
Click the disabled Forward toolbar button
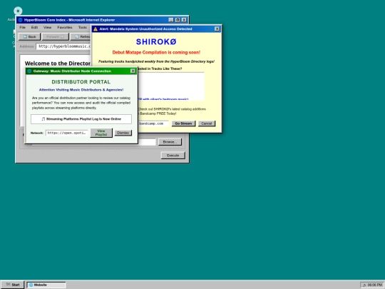point(55,36)
